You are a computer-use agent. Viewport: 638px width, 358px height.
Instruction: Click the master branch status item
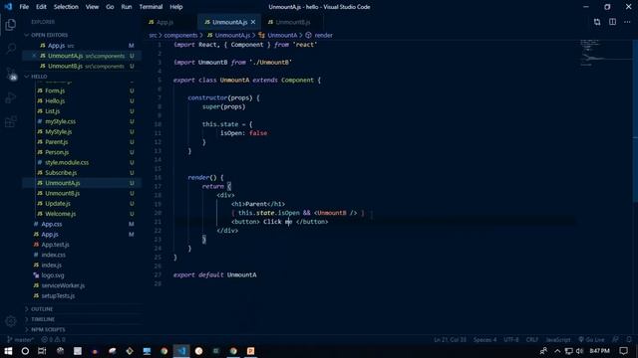[x=20, y=339]
